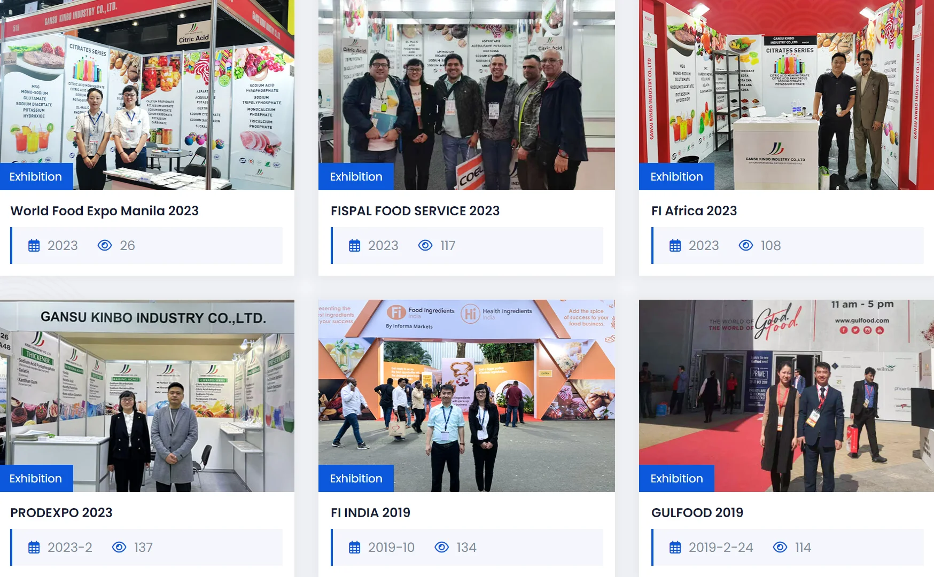Select Exhibition tag on GULFOOD 2019 photo

[676, 479]
